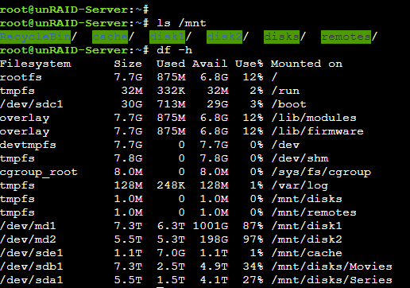Click the Size column header

point(128,64)
